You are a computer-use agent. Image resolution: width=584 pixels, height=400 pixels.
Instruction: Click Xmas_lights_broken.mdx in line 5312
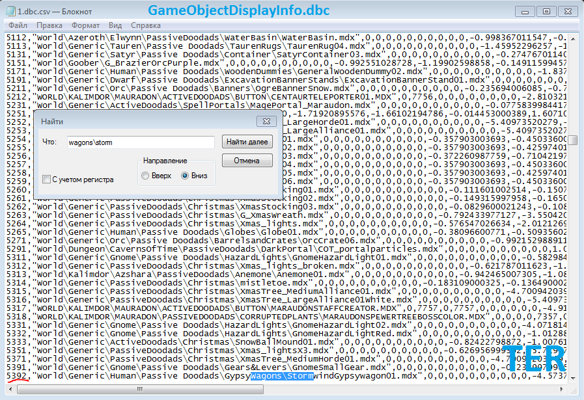(x=298, y=266)
